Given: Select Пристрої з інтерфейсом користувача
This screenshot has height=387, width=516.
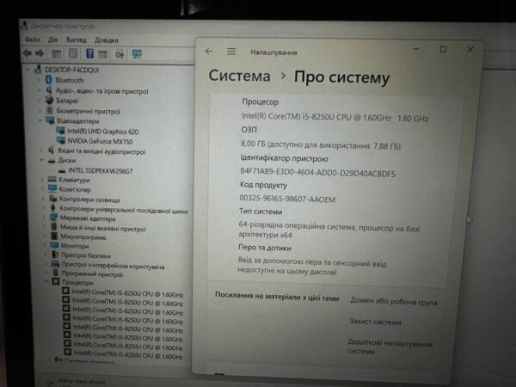Looking at the screenshot, I should tap(113, 265).
